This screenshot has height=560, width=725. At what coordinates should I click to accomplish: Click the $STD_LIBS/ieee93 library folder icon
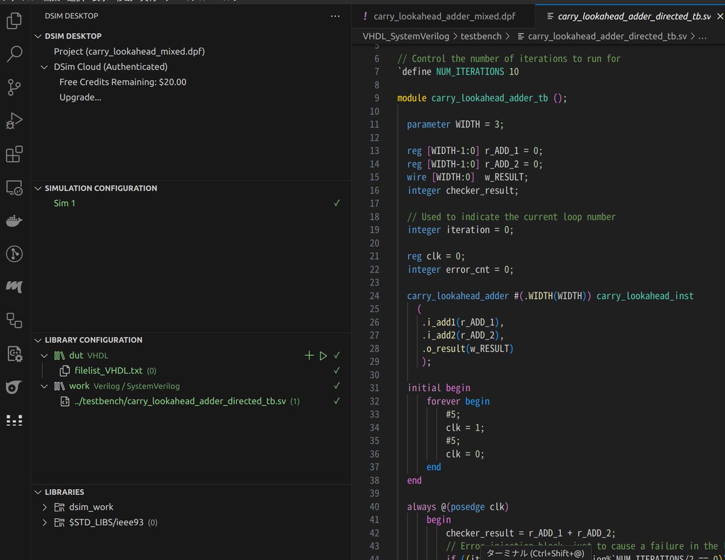click(x=60, y=523)
